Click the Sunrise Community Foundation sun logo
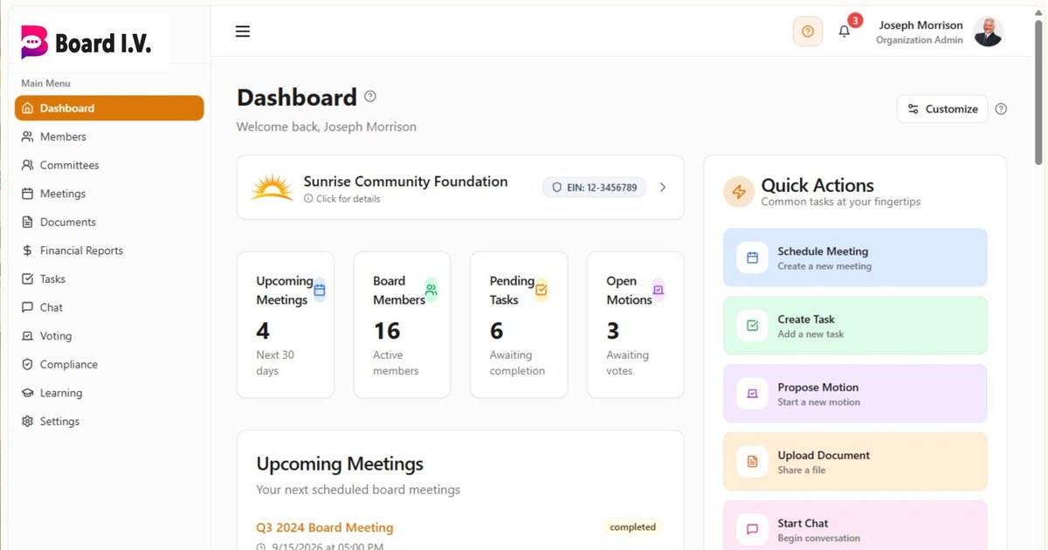This screenshot has height=550, width=1048. [x=272, y=188]
